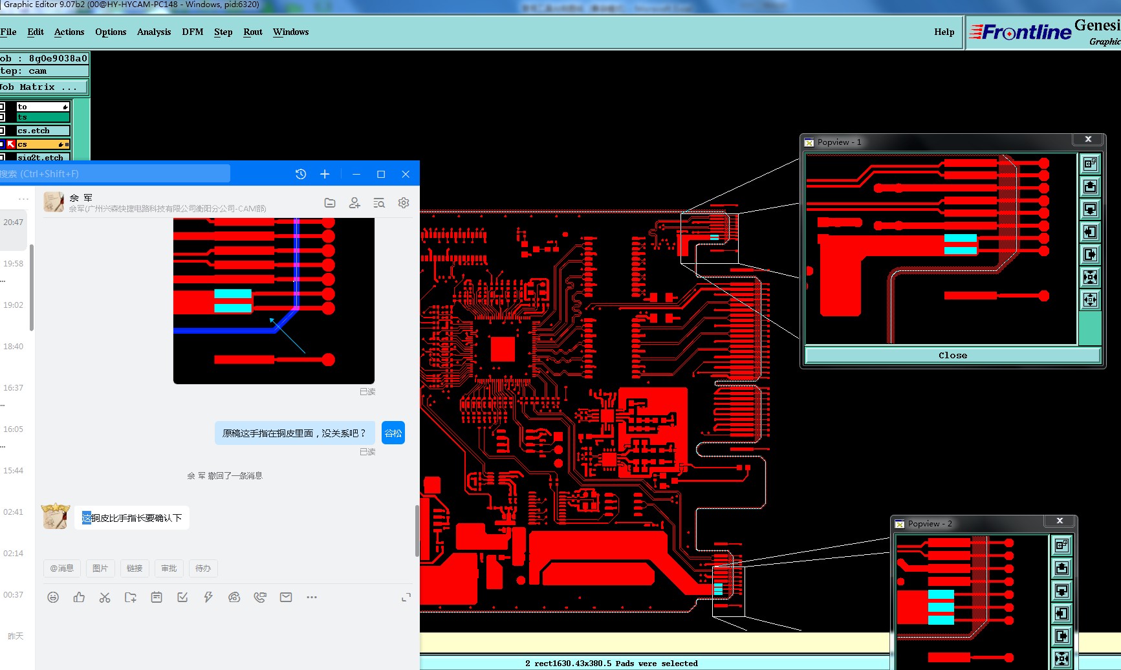The height and width of the screenshot is (670, 1121).
Task: Open the emoji picker in chat toolbar
Action: click(x=53, y=598)
